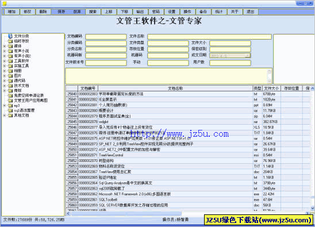This screenshot has height=227, width=315.
Task: Click the 源代码 folder icon
Action: [10, 81]
